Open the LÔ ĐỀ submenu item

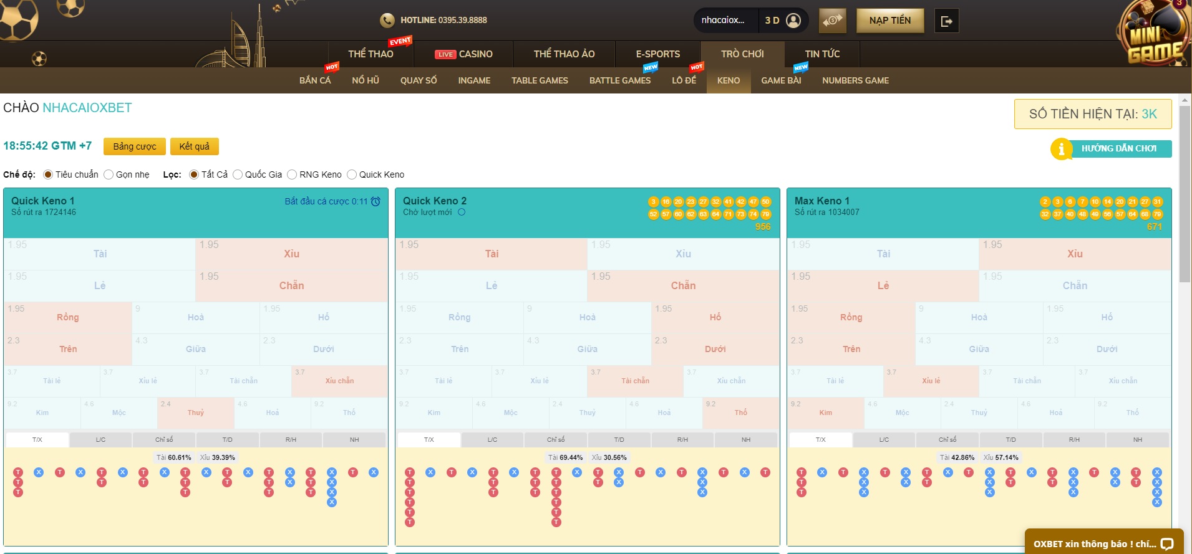[x=684, y=80]
